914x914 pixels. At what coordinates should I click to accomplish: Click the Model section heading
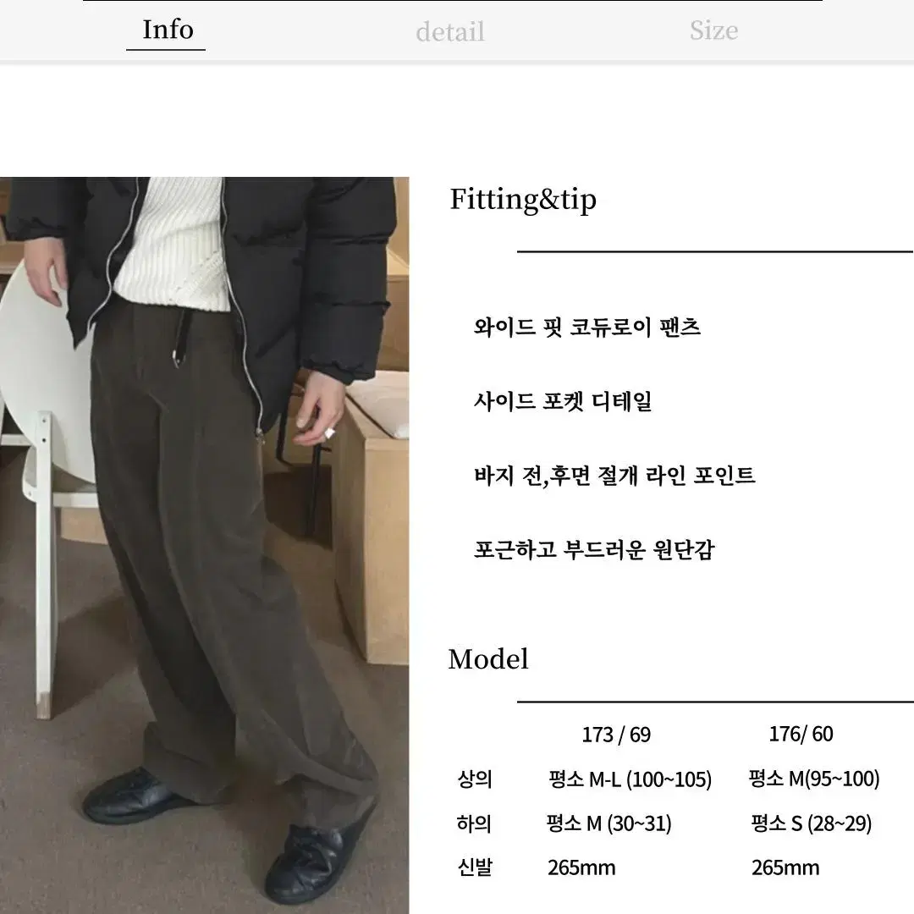[488, 659]
